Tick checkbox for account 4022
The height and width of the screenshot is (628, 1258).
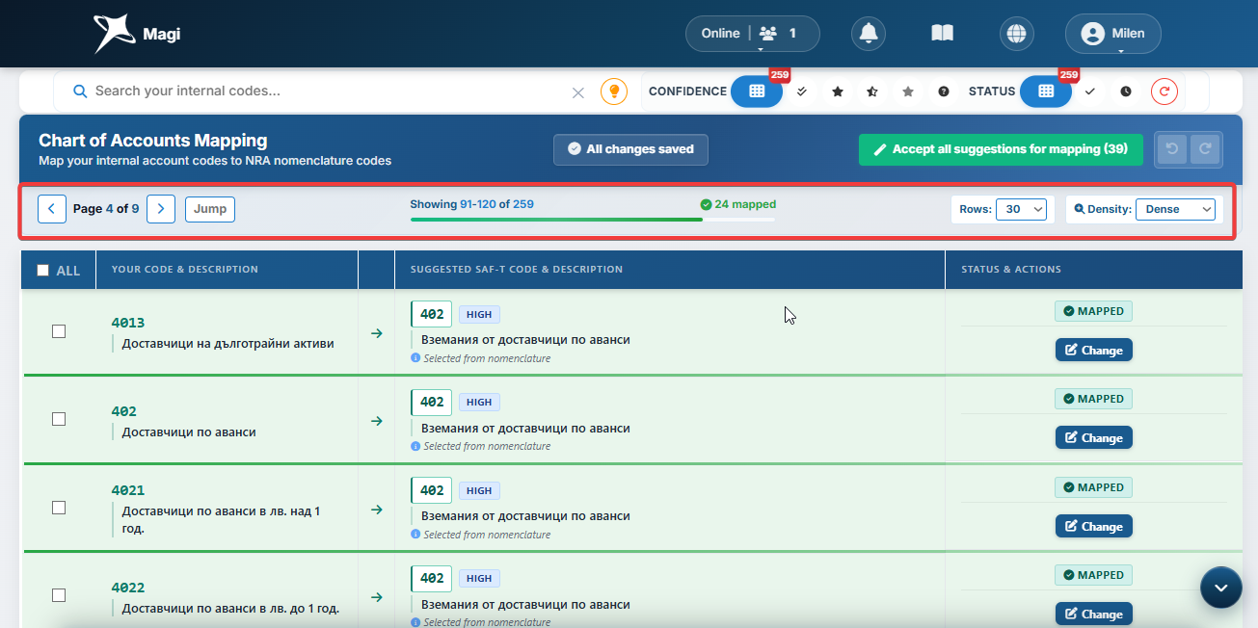(59, 595)
